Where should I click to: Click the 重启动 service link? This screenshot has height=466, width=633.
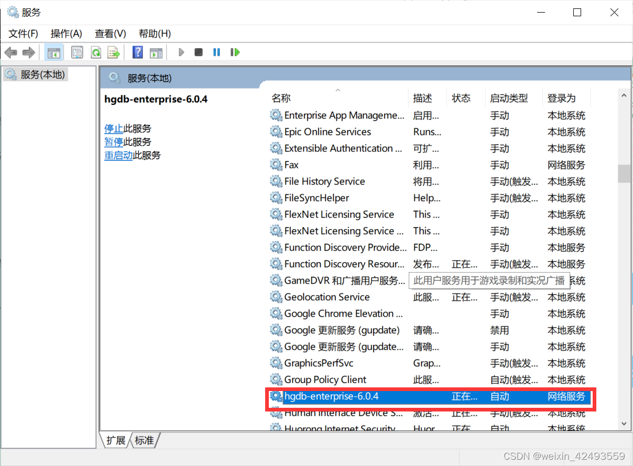[x=118, y=155]
